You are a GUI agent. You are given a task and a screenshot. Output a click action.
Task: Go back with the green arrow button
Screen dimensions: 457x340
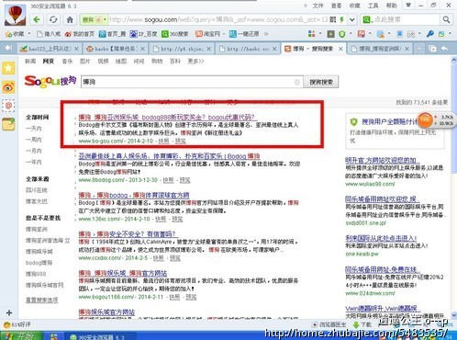coord(37,20)
